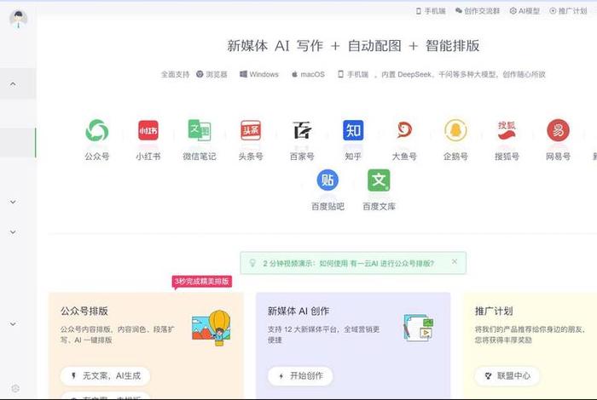Viewport: 597px width, 400px height.
Task: Open AI模型 in top bar
Action: tap(525, 11)
